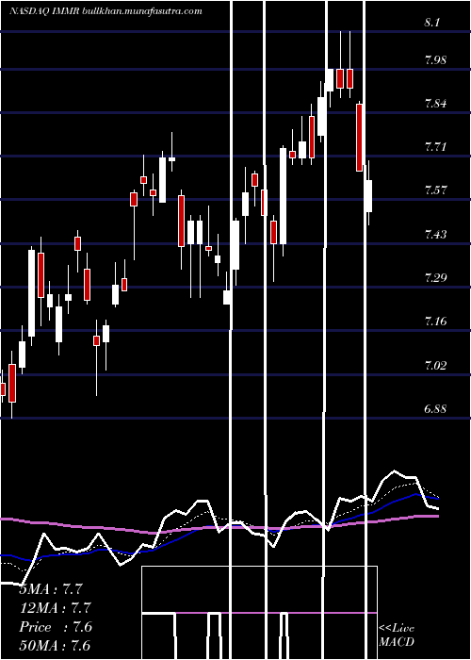
Task: Click the 12MA : 7.7 legend value
Action: [55, 608]
